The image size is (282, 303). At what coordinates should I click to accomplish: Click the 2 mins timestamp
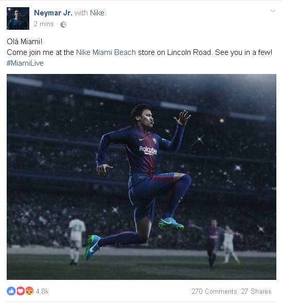(x=44, y=24)
